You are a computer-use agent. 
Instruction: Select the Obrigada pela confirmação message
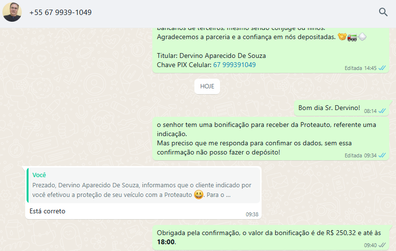pyautogui.click(x=270, y=237)
